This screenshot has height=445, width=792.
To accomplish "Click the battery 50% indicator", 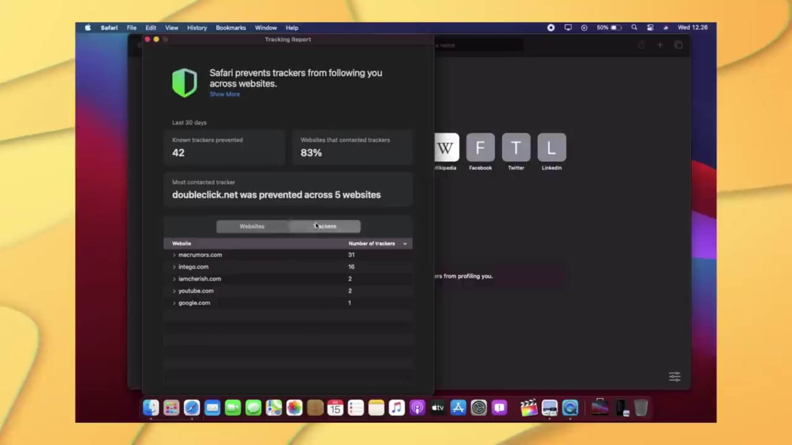I will click(609, 28).
